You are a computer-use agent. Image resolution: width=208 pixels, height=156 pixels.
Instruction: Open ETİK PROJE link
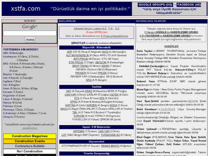click(x=76, y=62)
